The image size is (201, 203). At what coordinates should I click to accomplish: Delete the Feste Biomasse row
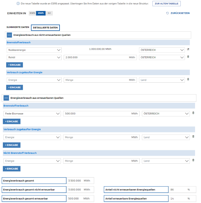193,113
